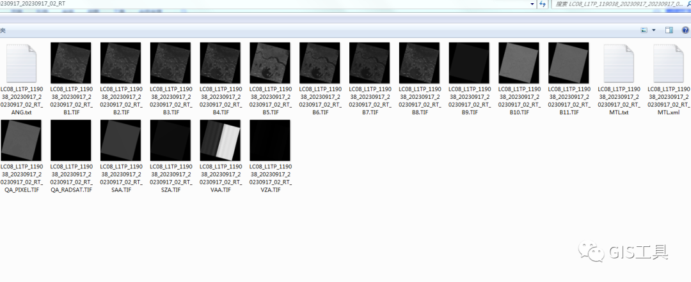Click the B5.TIF file name label
This screenshot has height=282, width=691.
tap(271, 101)
